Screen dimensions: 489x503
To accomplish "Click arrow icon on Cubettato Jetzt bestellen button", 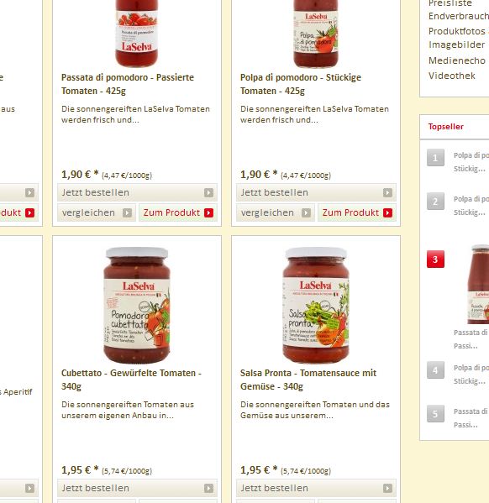I will point(208,488).
